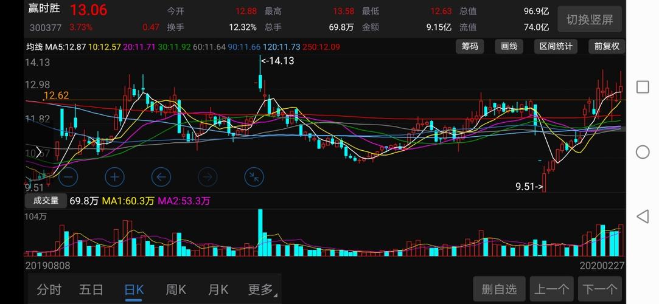Screen dimensions: 659x304
Task: Tap the 9.51 low price marker
Action: click(x=529, y=187)
